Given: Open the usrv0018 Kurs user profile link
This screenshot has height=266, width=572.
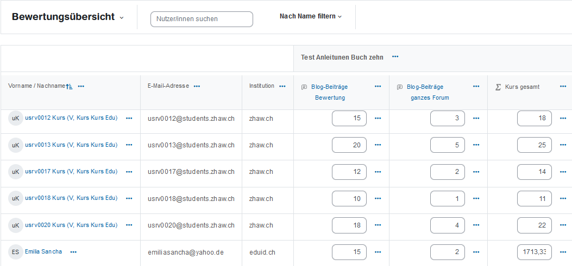Looking at the screenshot, I should [x=71, y=198].
